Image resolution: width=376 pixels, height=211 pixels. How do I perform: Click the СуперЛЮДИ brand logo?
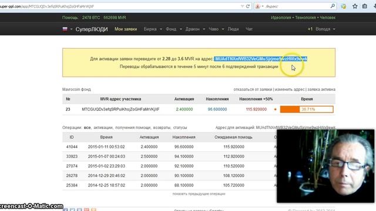(92, 29)
